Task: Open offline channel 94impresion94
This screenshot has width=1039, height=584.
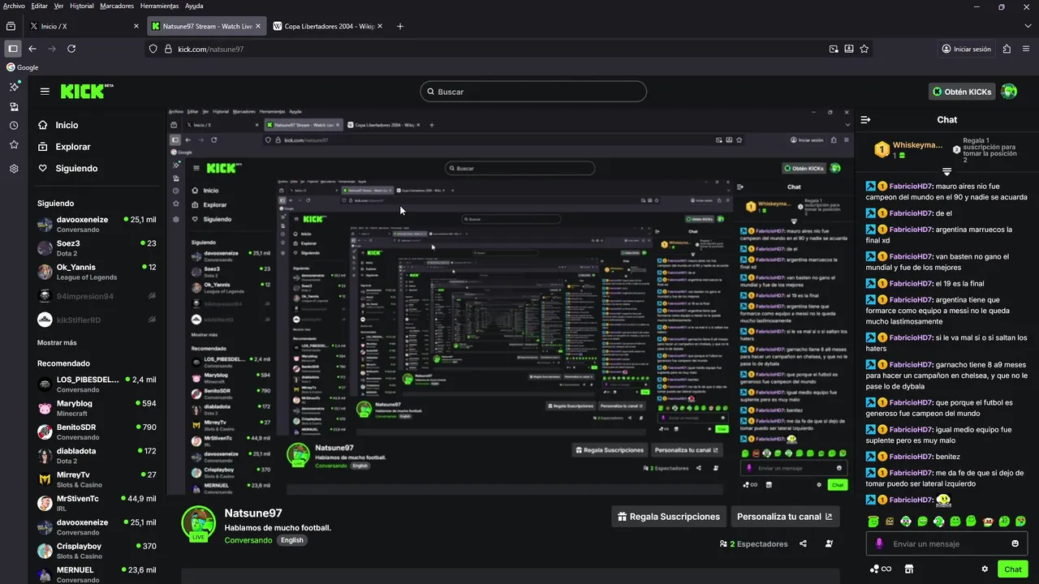Action: 97,296
